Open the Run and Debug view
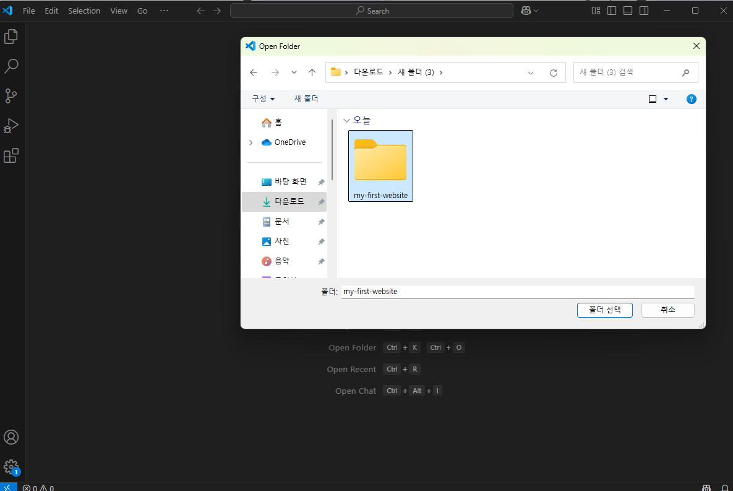The width and height of the screenshot is (733, 491). pyautogui.click(x=11, y=126)
